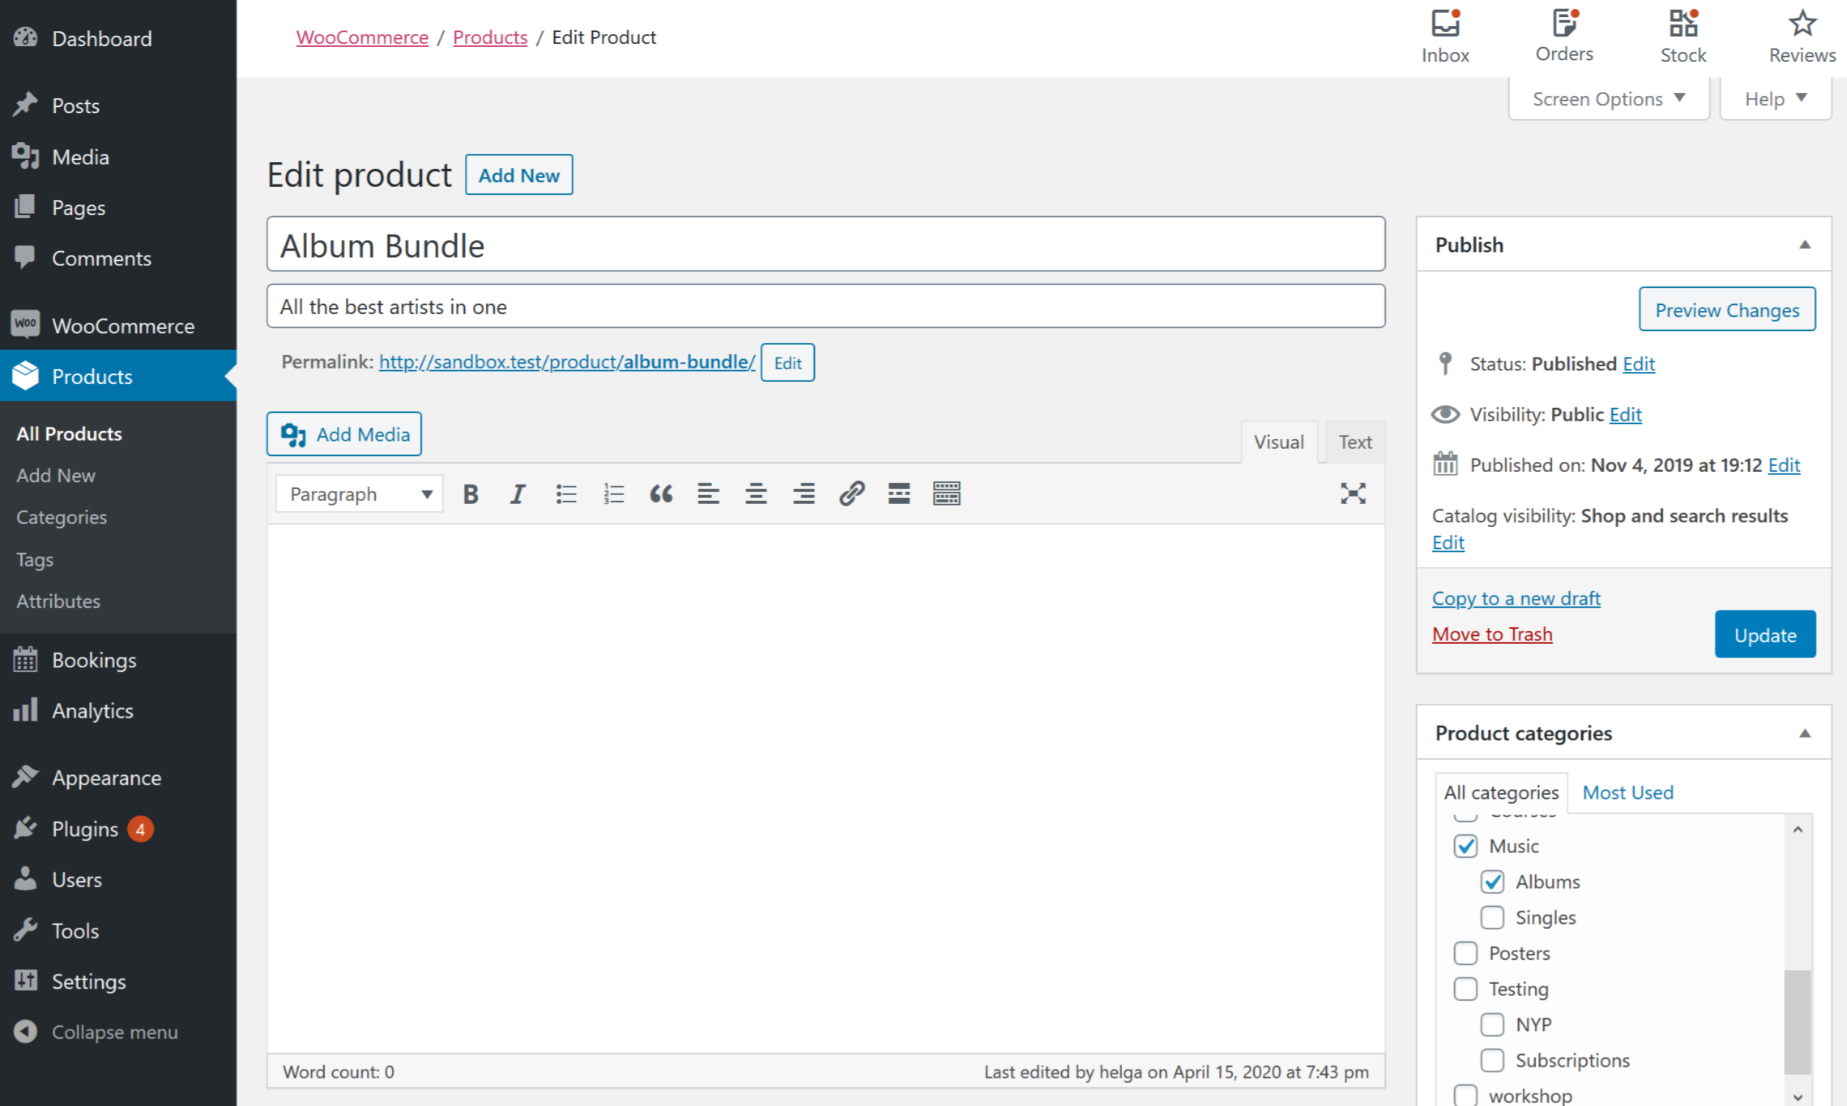Viewport: 1847px width, 1106px height.
Task: Toggle the Albums category checkbox
Action: (1493, 880)
